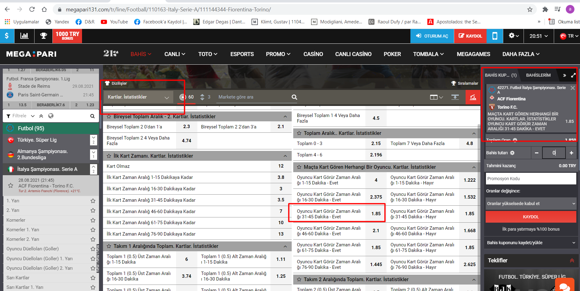
Task: Open the statistics bar chart icon
Action: [24, 36]
